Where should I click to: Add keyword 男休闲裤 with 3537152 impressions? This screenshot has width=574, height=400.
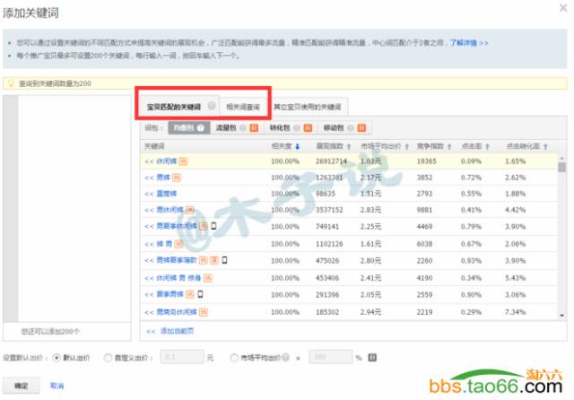click(164, 210)
